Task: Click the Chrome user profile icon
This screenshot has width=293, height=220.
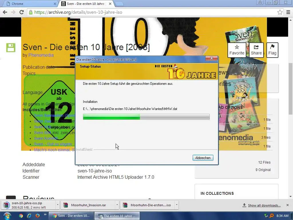Action: 260,2
